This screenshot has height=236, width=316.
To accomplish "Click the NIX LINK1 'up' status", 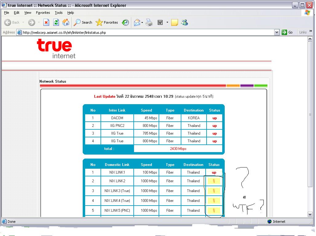I will pyautogui.click(x=214, y=172).
